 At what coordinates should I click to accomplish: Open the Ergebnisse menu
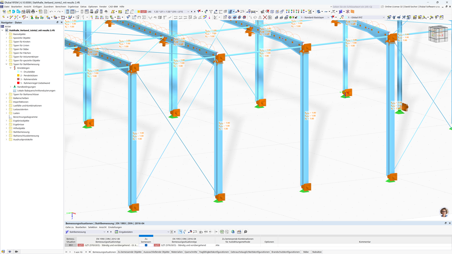(73, 6)
